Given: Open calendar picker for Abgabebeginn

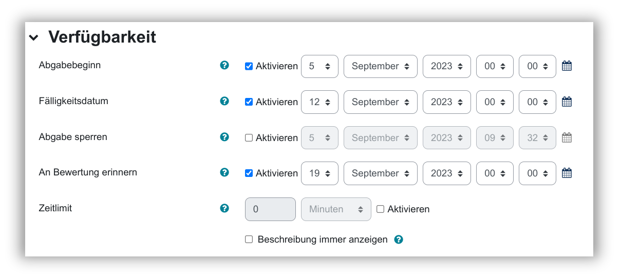Looking at the screenshot, I should click(x=567, y=66).
